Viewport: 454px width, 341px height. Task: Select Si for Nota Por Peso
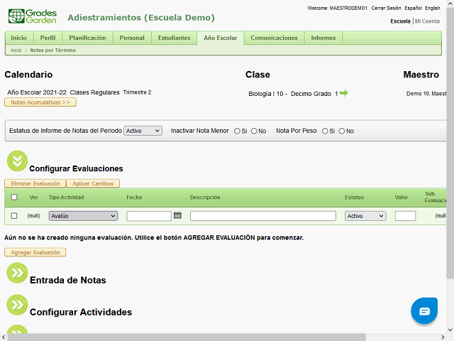(x=325, y=131)
